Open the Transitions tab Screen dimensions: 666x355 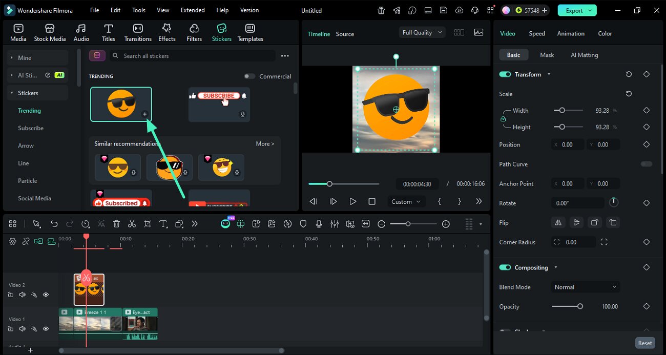point(138,32)
